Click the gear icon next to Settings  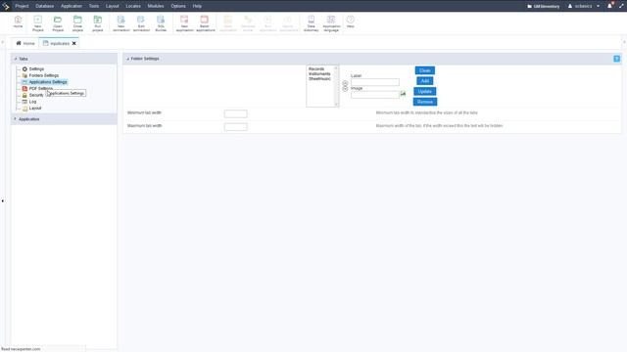tap(24, 69)
